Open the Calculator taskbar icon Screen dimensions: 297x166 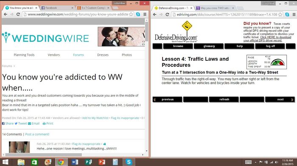click(115, 162)
